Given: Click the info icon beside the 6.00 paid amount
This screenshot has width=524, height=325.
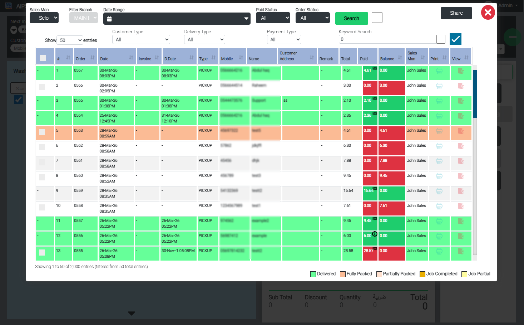Looking at the screenshot, I should 375,234.
